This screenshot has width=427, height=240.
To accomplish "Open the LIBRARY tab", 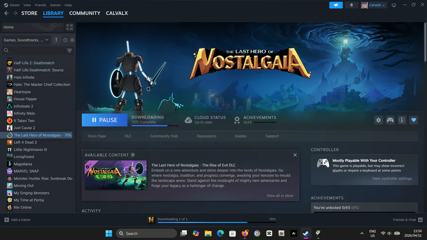I will [x=53, y=13].
